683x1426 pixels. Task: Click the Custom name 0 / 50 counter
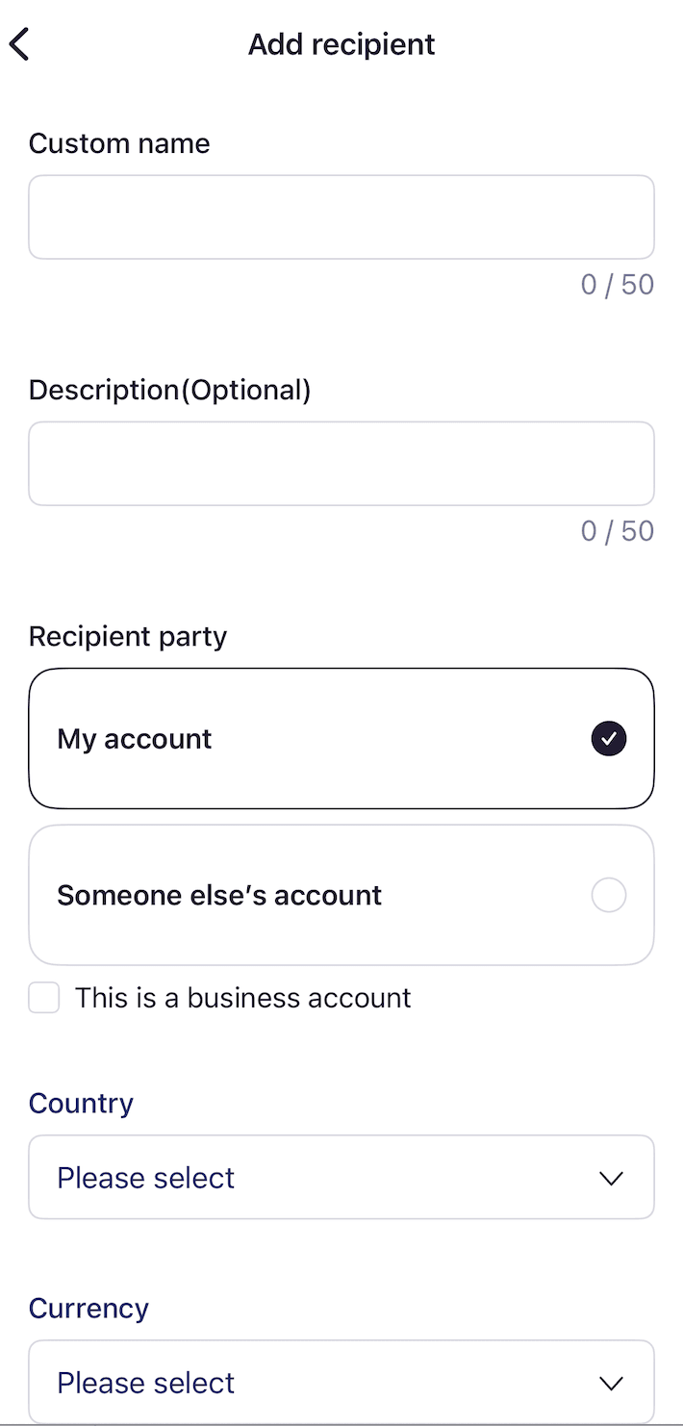617,285
